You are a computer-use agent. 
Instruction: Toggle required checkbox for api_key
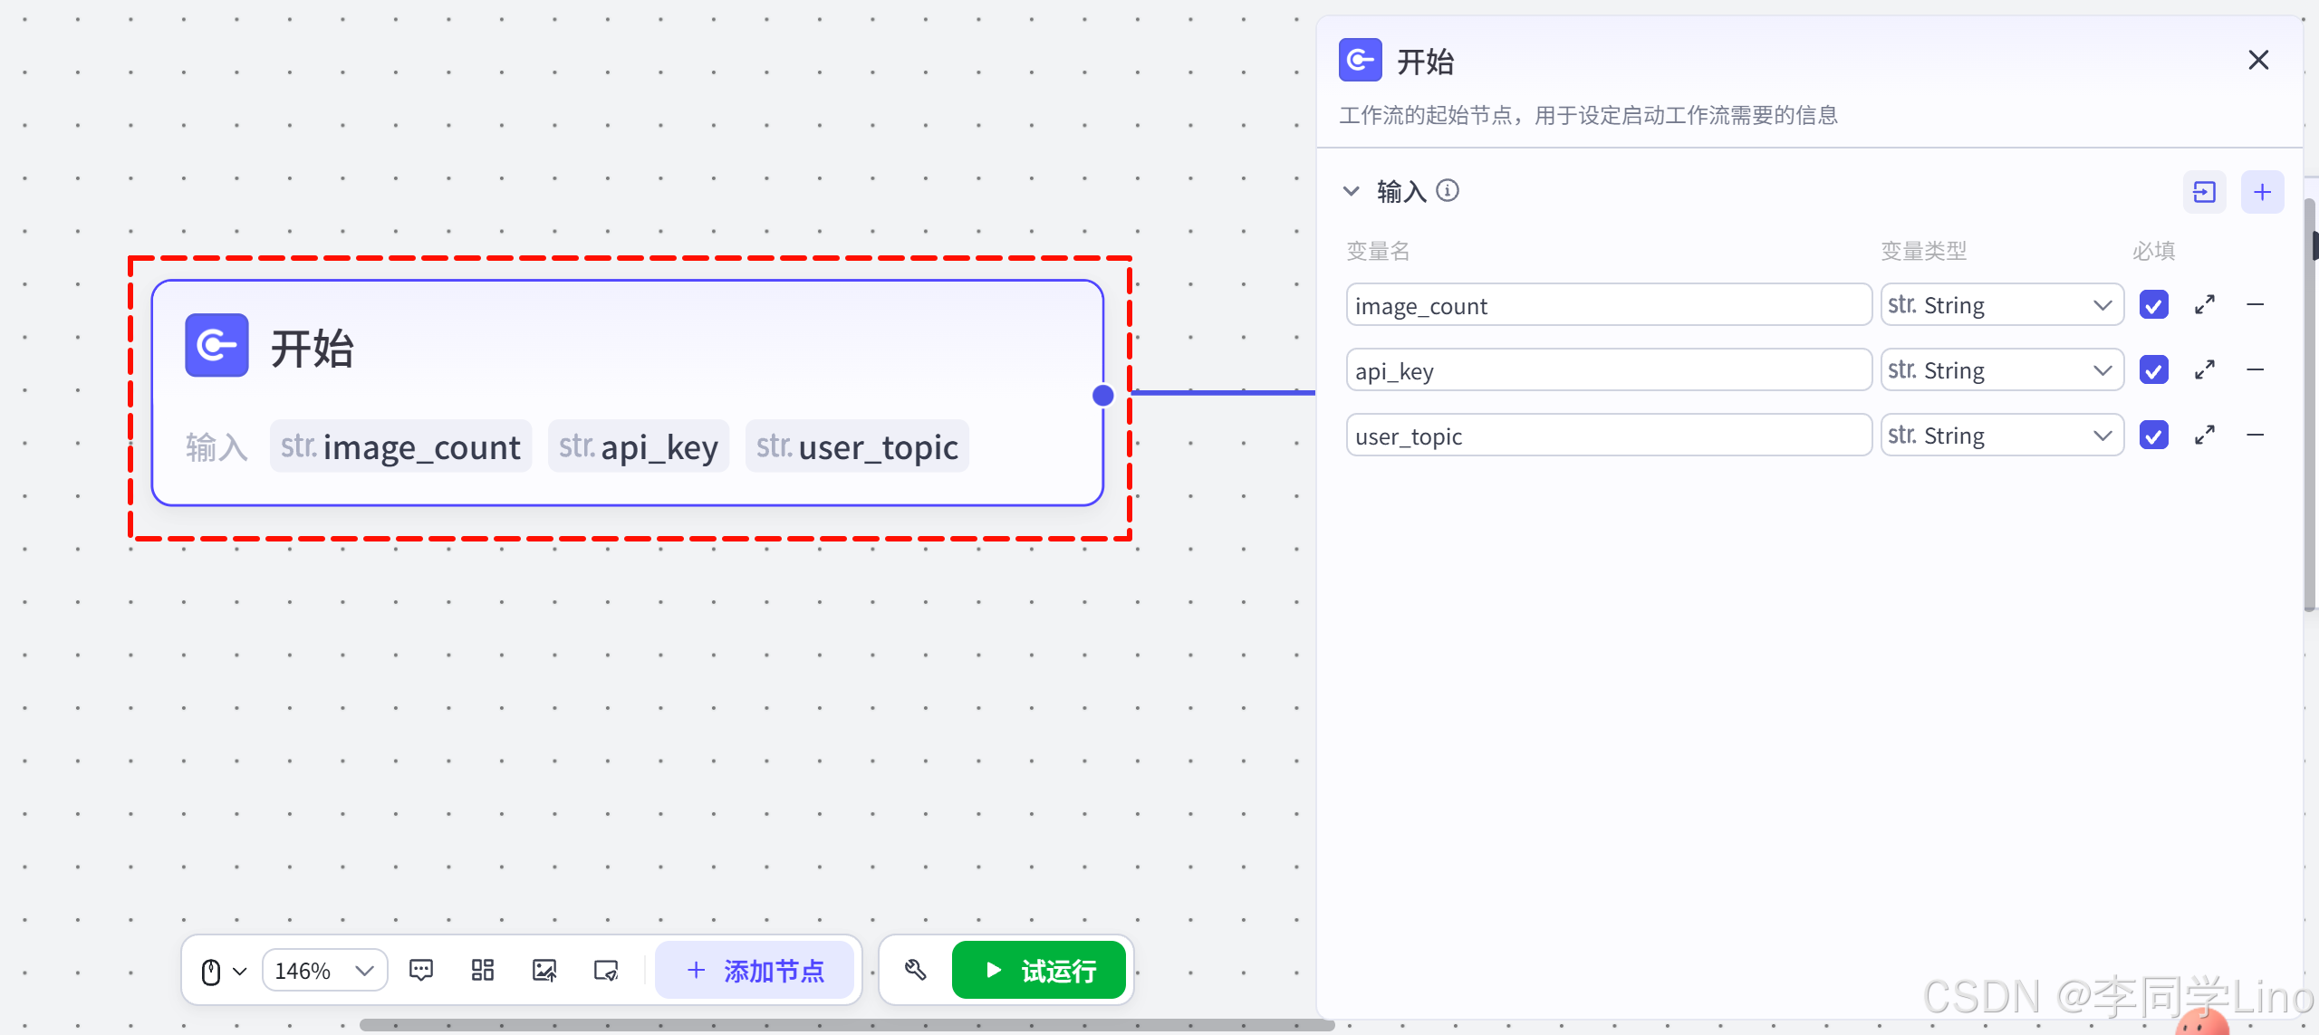2153,369
